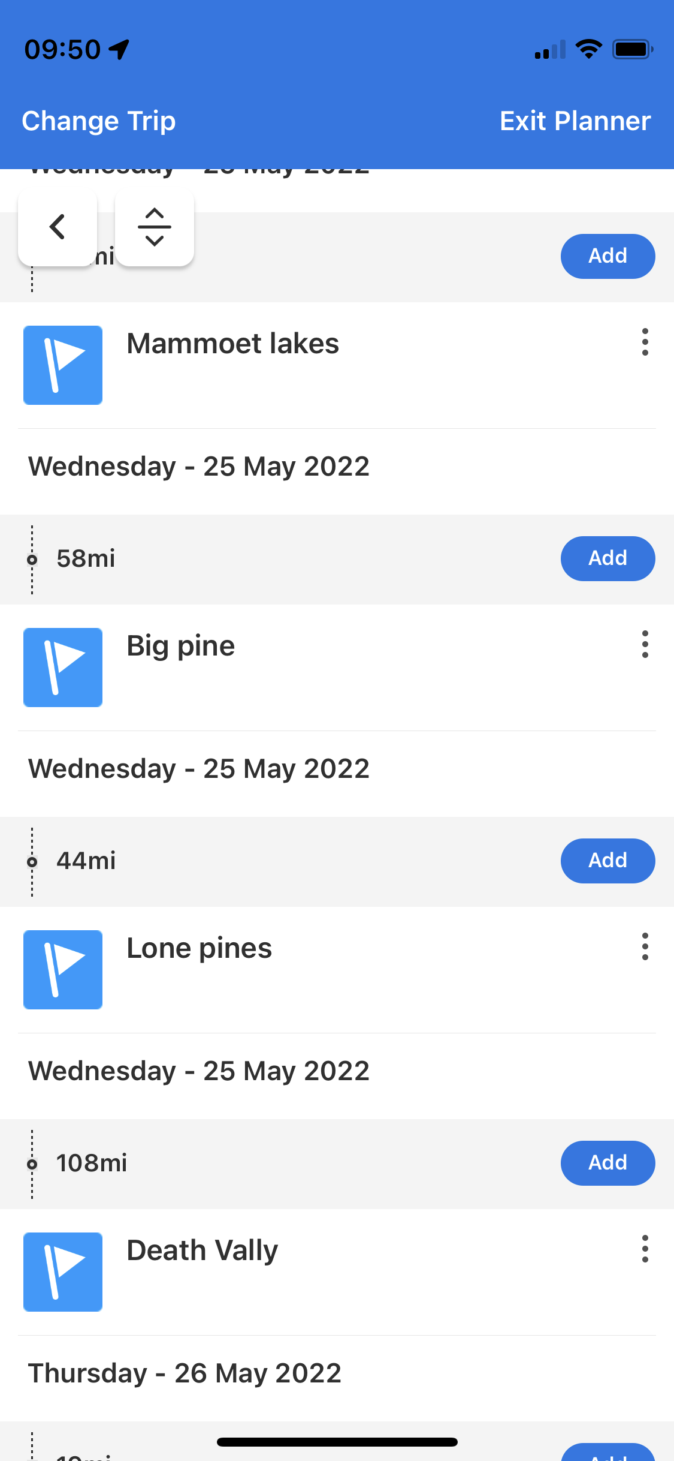Open Mammoet lakes options menu
Image resolution: width=674 pixels, height=1461 pixels.
pos(645,342)
